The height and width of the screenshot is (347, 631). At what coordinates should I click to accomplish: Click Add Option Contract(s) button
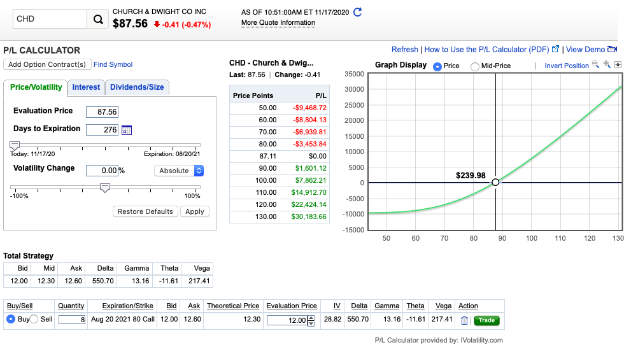point(47,64)
